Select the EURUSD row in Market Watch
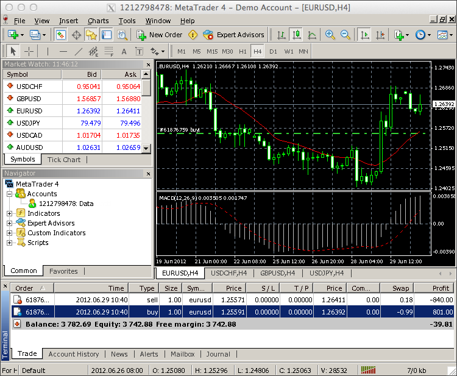The image size is (457, 376). pyautogui.click(x=73, y=111)
